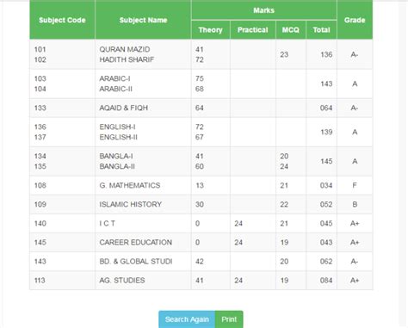408x328 pixels.
Task: Select G. MATHEMATICS subject name
Action: pyautogui.click(x=130, y=185)
